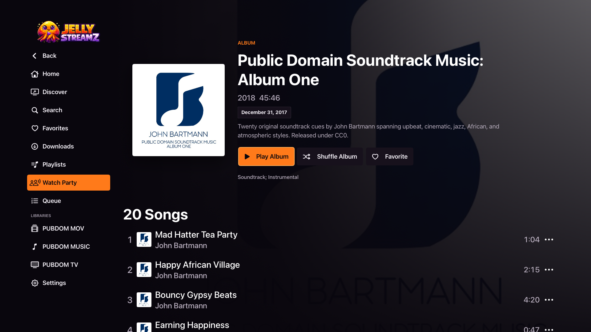Click Earning Happiness track thumbnail
The image size is (591, 332).
(x=144, y=327)
